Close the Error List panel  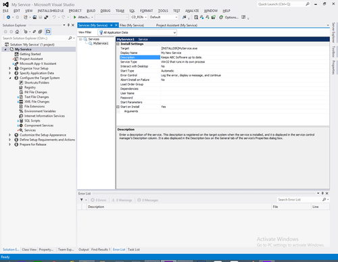coord(327,193)
